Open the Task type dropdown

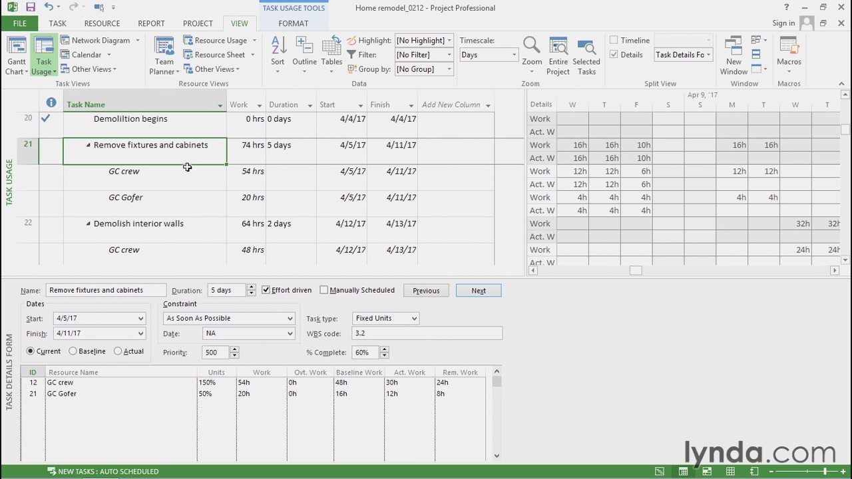tap(414, 318)
